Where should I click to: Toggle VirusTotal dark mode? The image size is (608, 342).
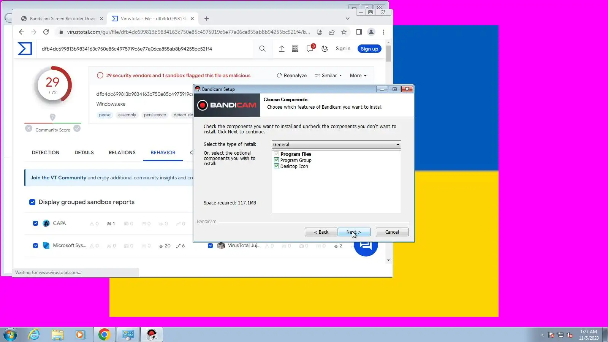coord(325,49)
